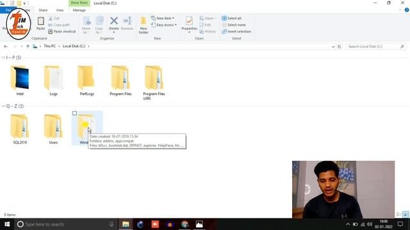Select the Program Files folder
Image resolution: width=410 pixels, height=230 pixels.
120,80
